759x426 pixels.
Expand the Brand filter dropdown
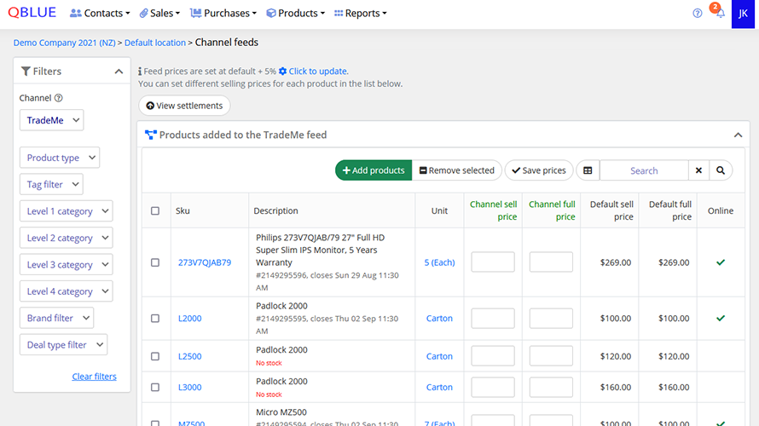coord(56,318)
